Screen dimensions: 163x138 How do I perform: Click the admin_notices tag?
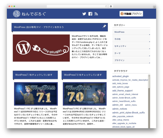(x=120, y=109)
